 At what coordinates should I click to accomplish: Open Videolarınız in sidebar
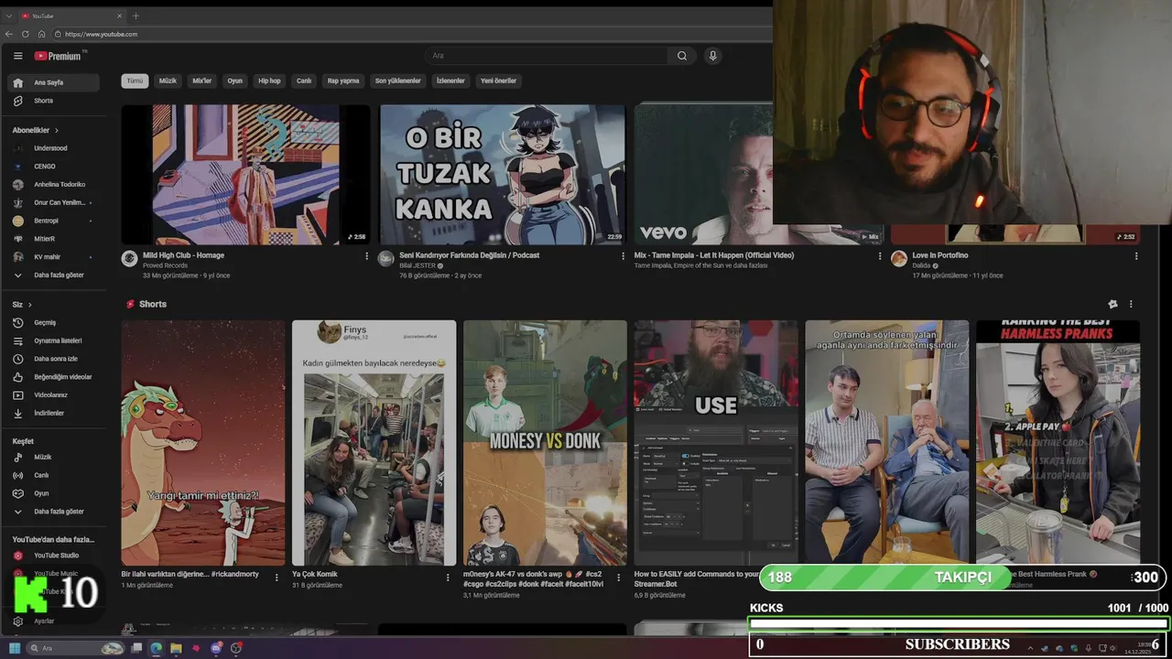pyautogui.click(x=53, y=395)
